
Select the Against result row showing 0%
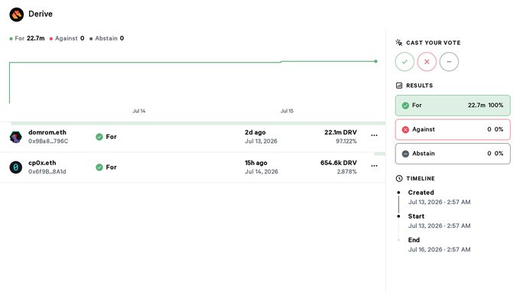[x=453, y=130]
